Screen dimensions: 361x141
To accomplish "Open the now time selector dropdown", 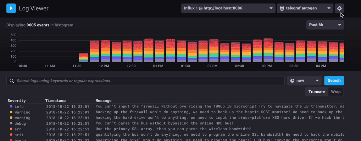I will tap(304, 81).
